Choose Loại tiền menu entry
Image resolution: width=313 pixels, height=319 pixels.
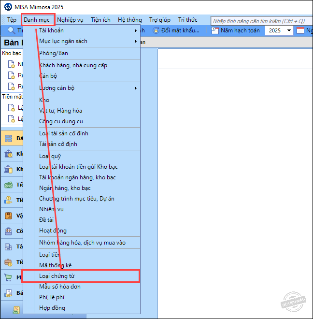[x=82, y=255]
